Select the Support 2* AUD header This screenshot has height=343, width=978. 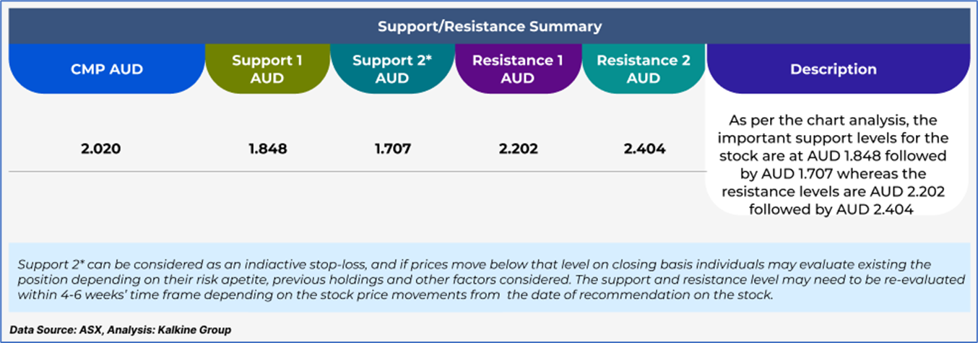tap(392, 69)
